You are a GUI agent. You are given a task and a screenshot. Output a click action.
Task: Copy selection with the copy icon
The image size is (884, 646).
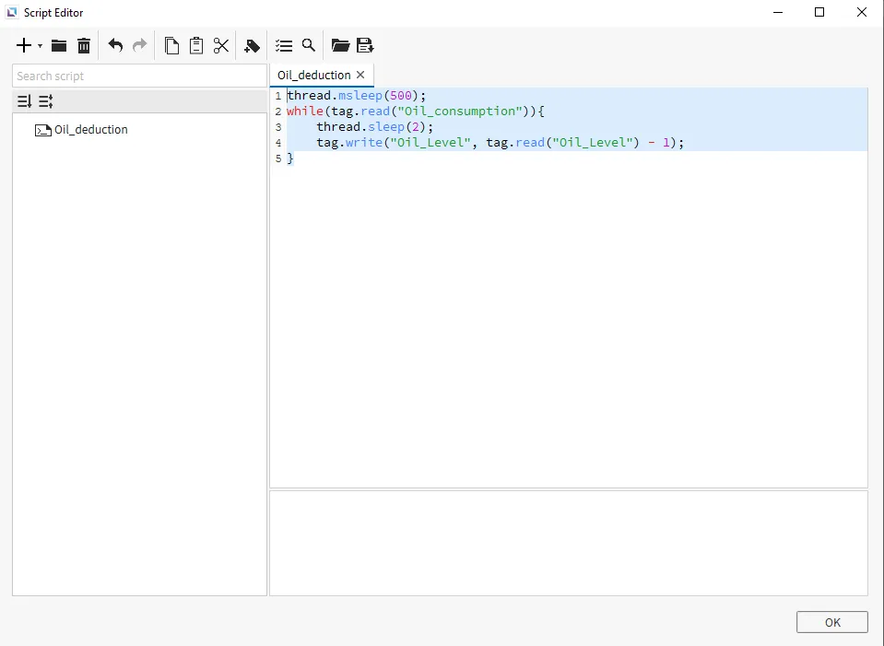[171, 45]
